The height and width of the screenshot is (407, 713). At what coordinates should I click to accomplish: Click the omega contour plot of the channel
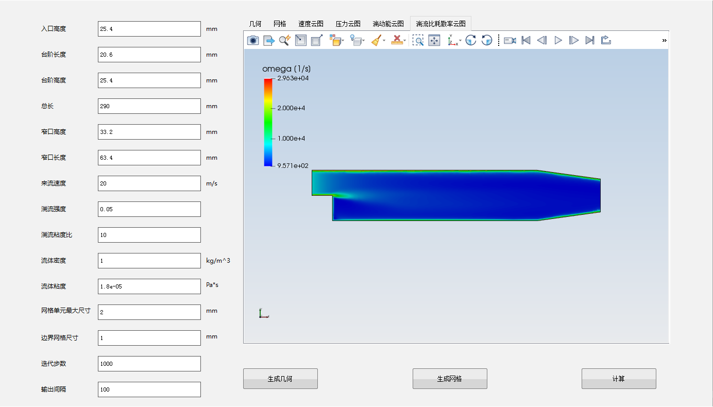pos(456,195)
